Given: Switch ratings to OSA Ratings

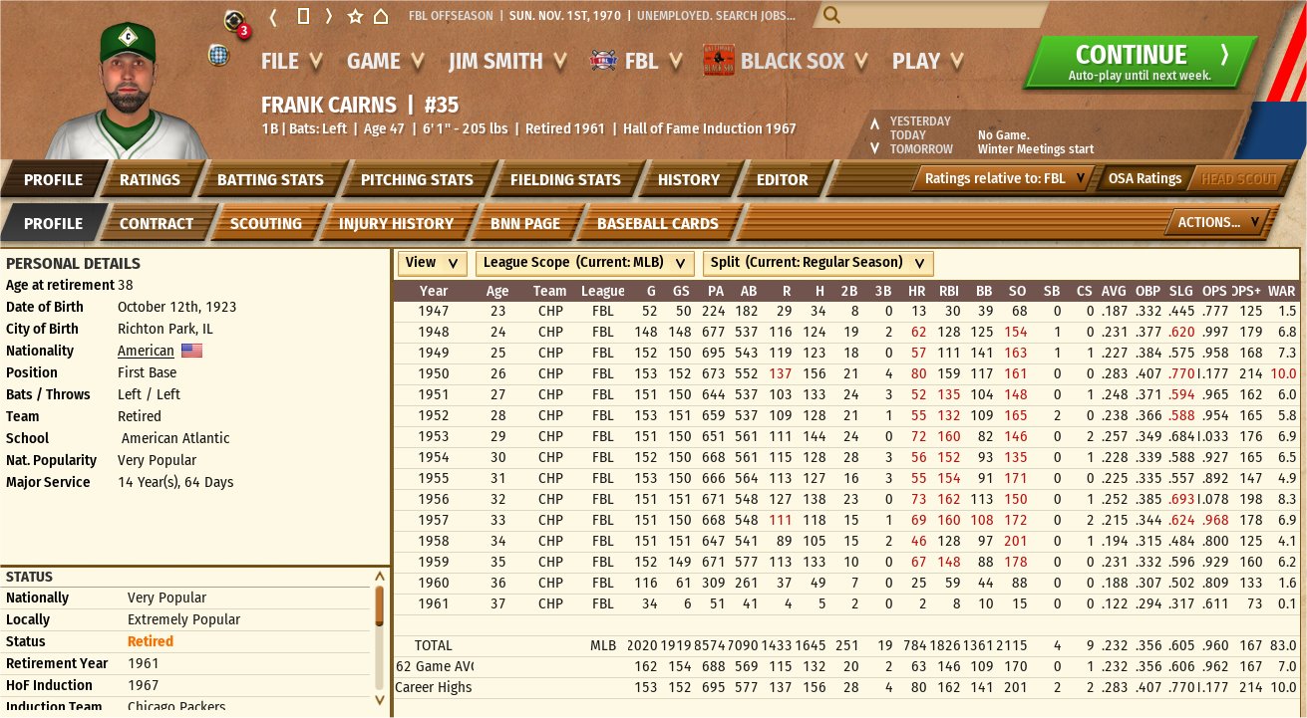Looking at the screenshot, I should (x=1144, y=179).
